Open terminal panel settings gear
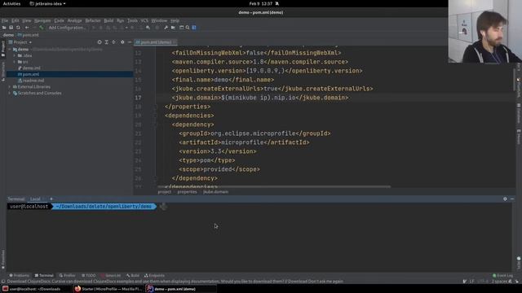The width and height of the screenshot is (522, 293). pos(505,199)
